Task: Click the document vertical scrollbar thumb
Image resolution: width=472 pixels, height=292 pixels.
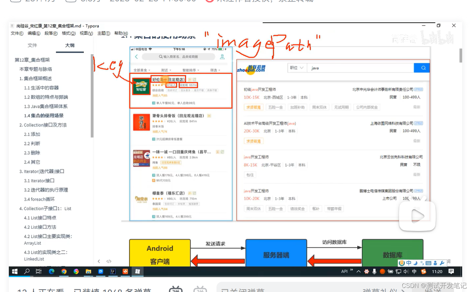Action: 460,55
